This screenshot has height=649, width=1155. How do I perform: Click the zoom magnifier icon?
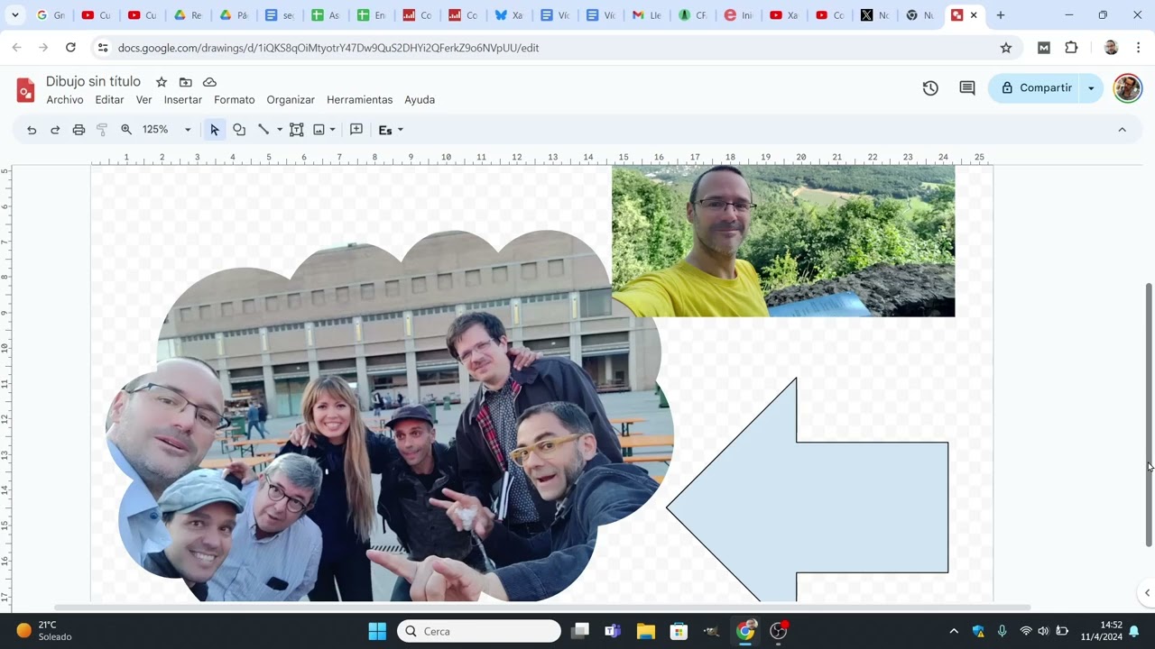tap(126, 130)
